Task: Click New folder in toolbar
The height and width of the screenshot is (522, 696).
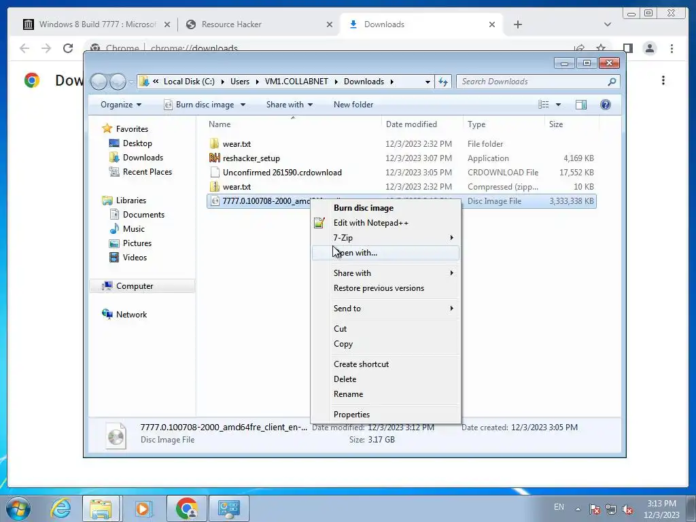Action: pos(353,105)
